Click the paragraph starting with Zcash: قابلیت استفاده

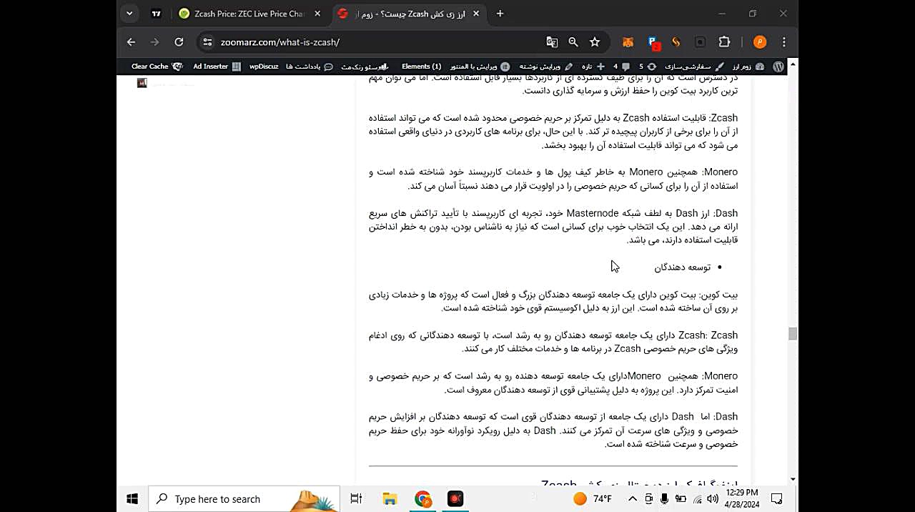point(553,132)
